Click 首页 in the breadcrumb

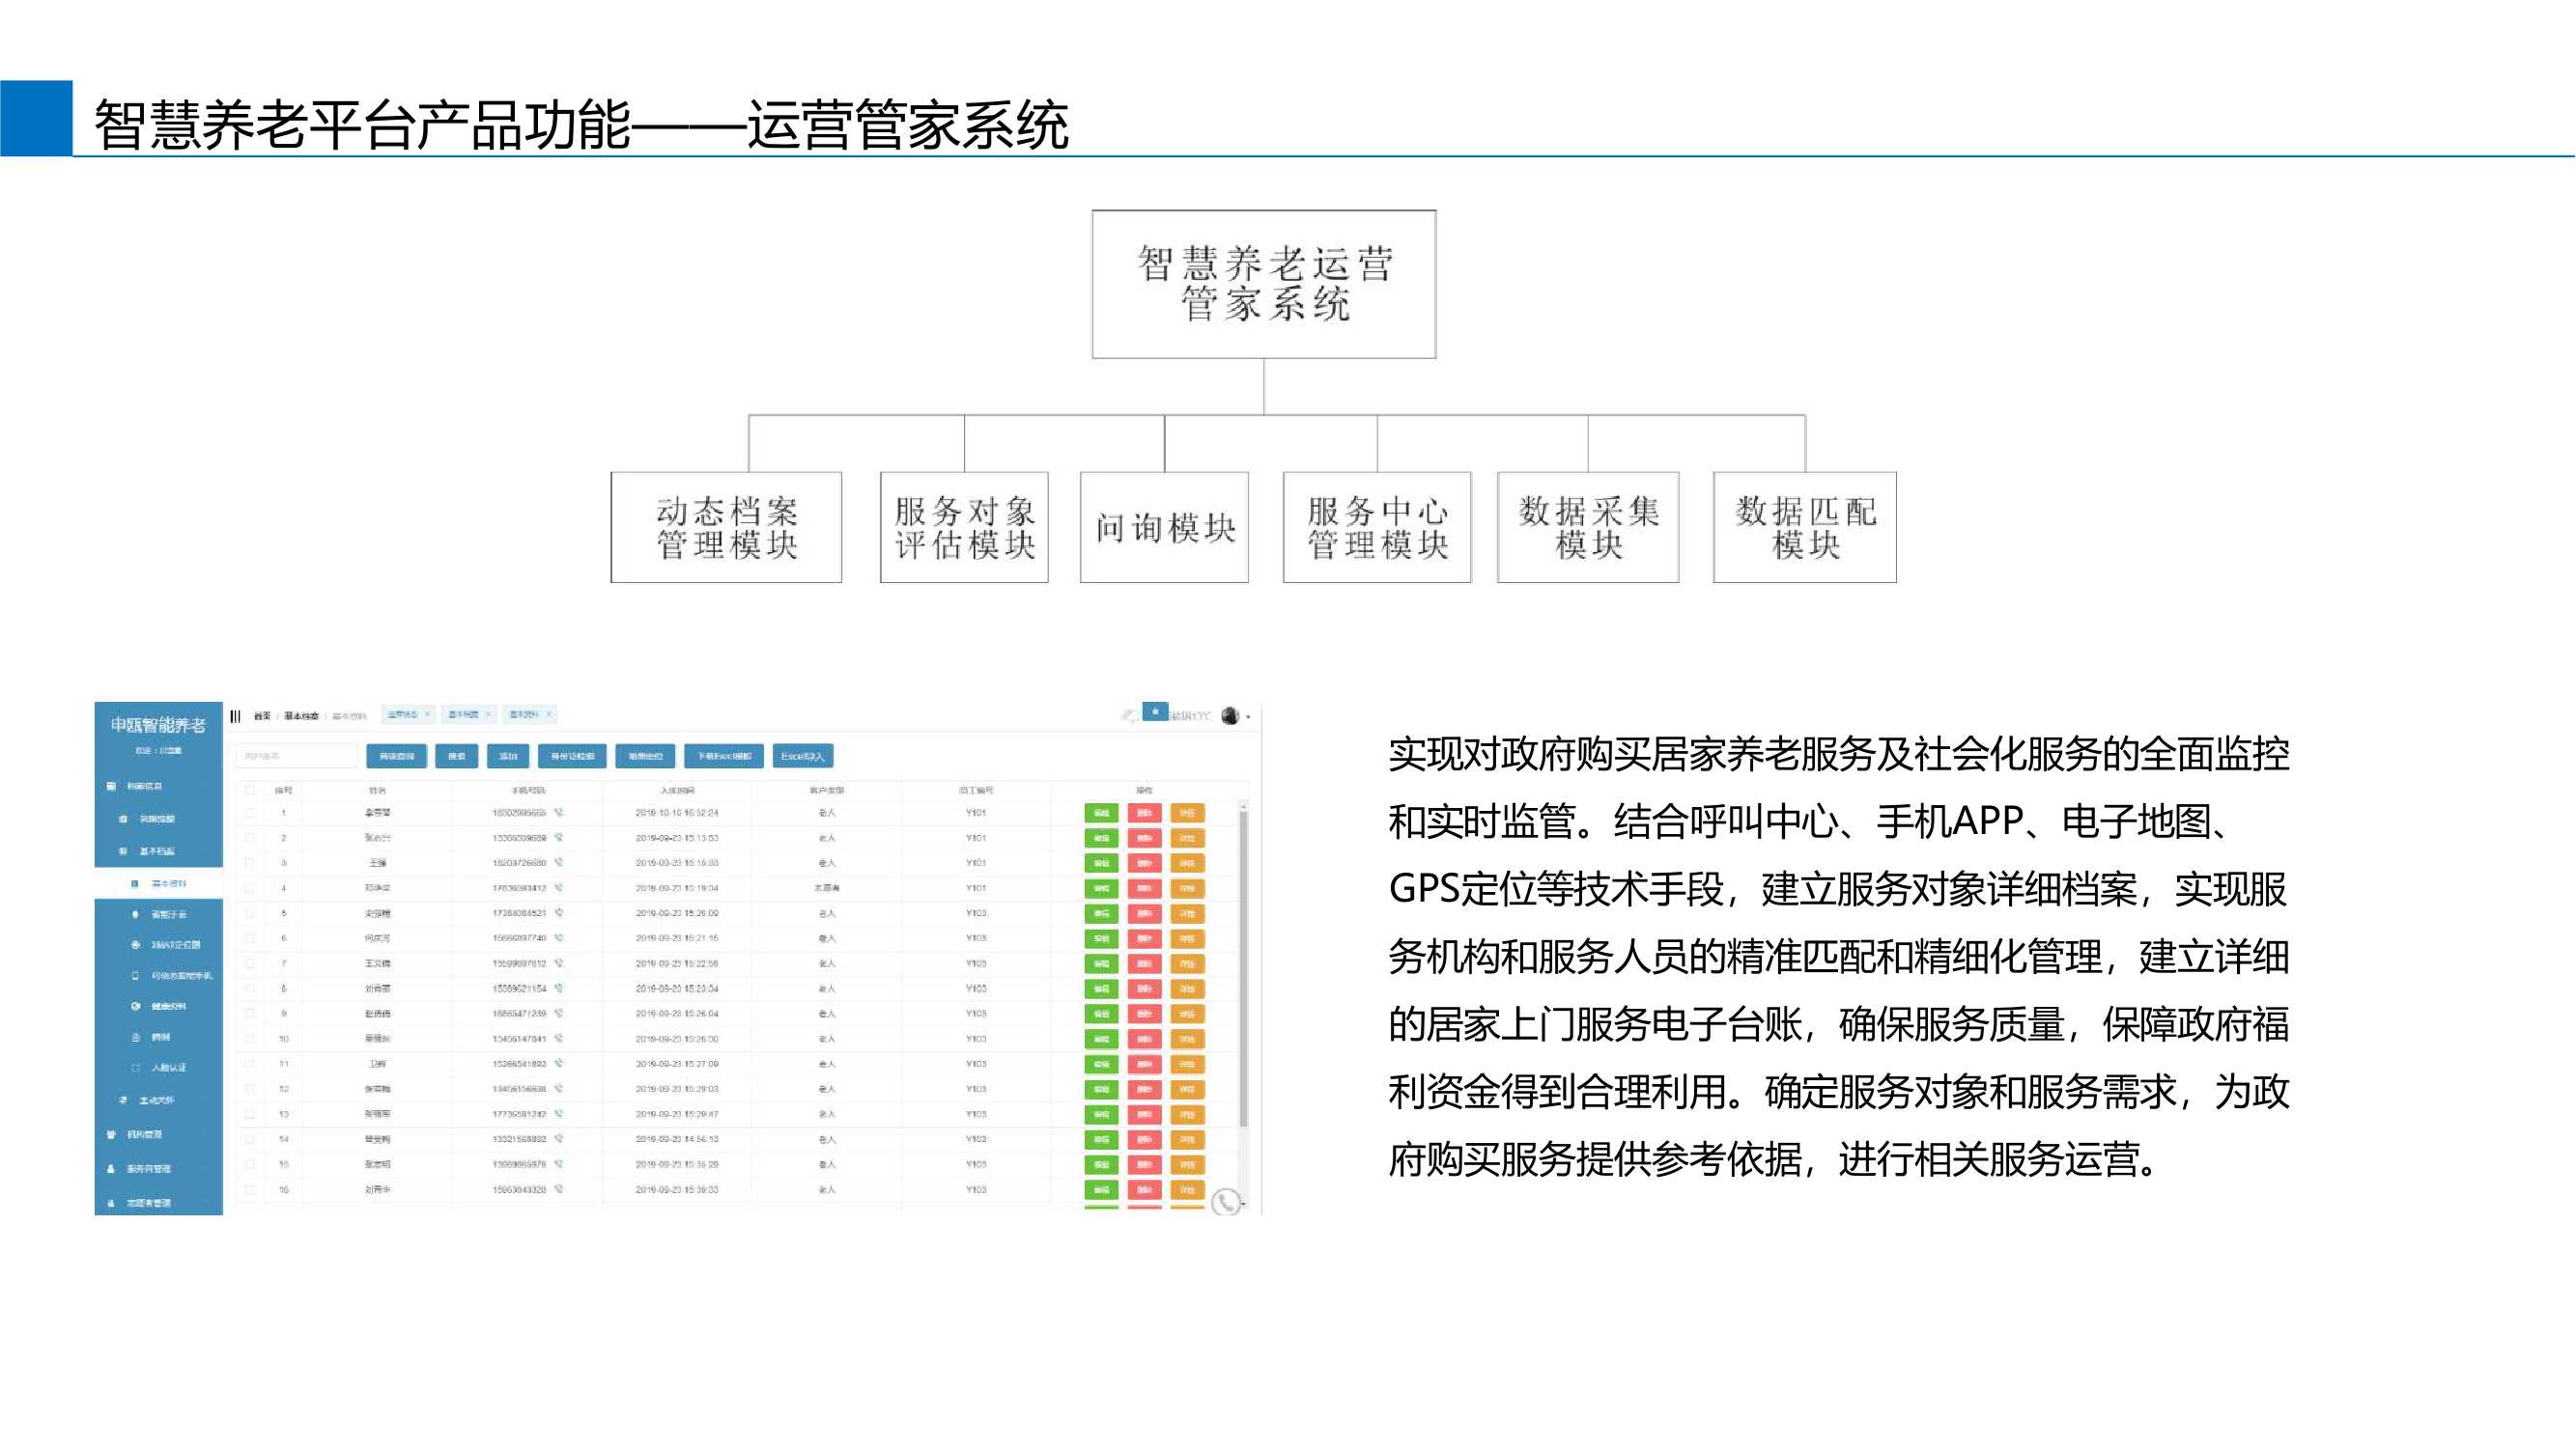coord(262,715)
